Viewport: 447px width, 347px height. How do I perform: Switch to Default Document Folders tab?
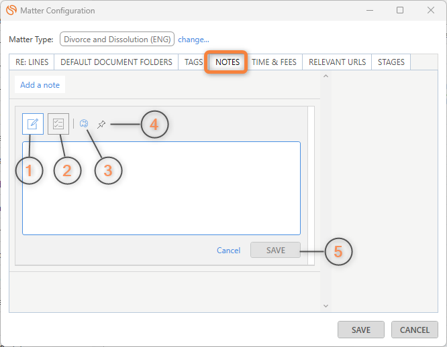tap(115, 62)
